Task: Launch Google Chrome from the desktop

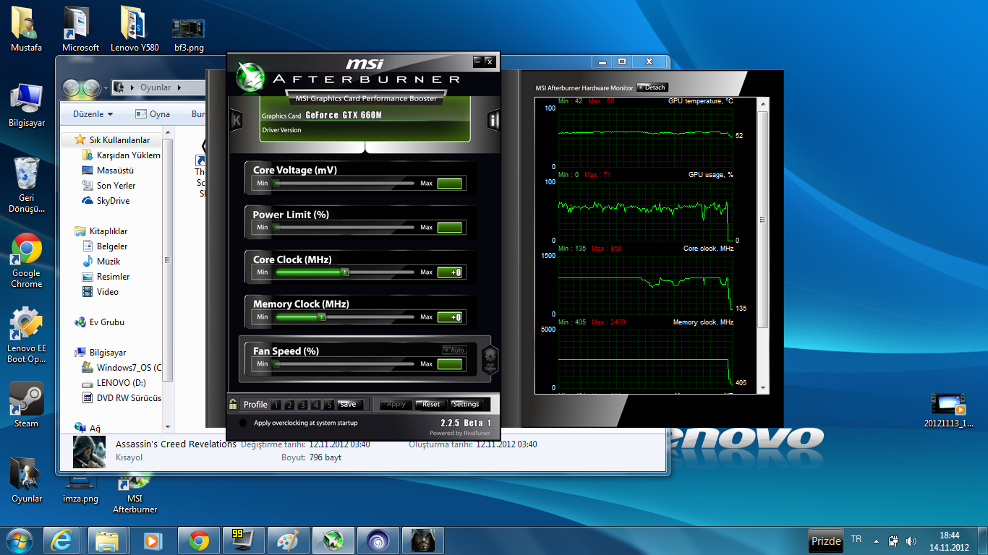Action: pos(27,260)
